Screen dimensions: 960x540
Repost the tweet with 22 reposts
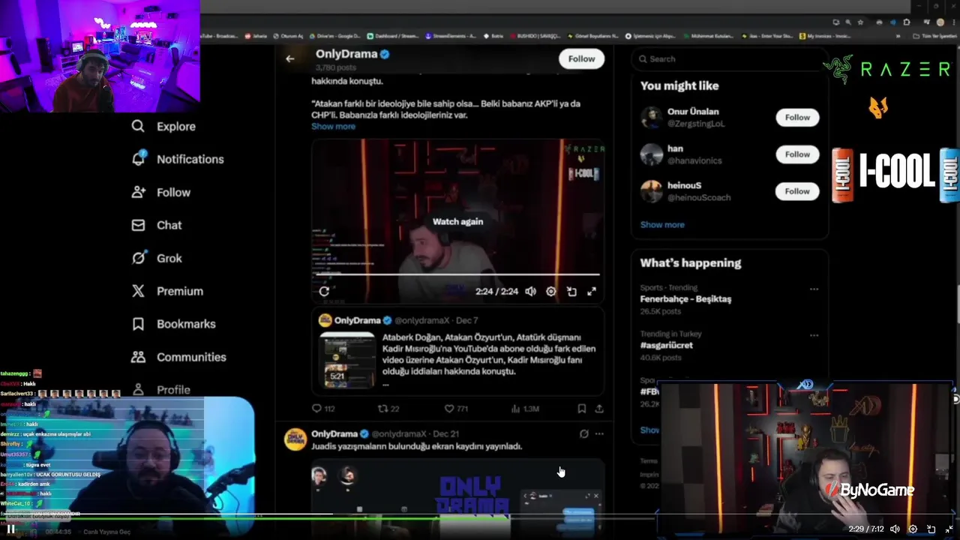[388, 409]
